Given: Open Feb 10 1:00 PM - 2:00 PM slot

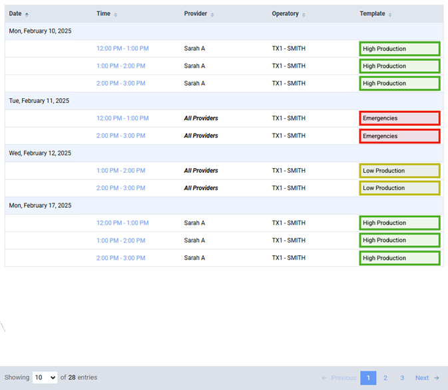Looking at the screenshot, I should pos(121,66).
